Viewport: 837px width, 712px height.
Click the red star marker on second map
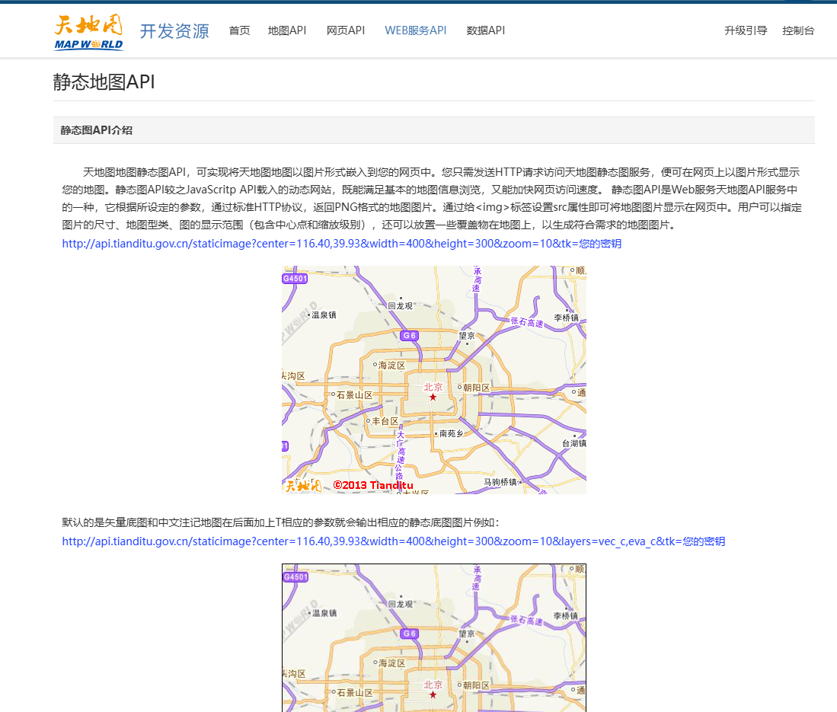(x=433, y=695)
